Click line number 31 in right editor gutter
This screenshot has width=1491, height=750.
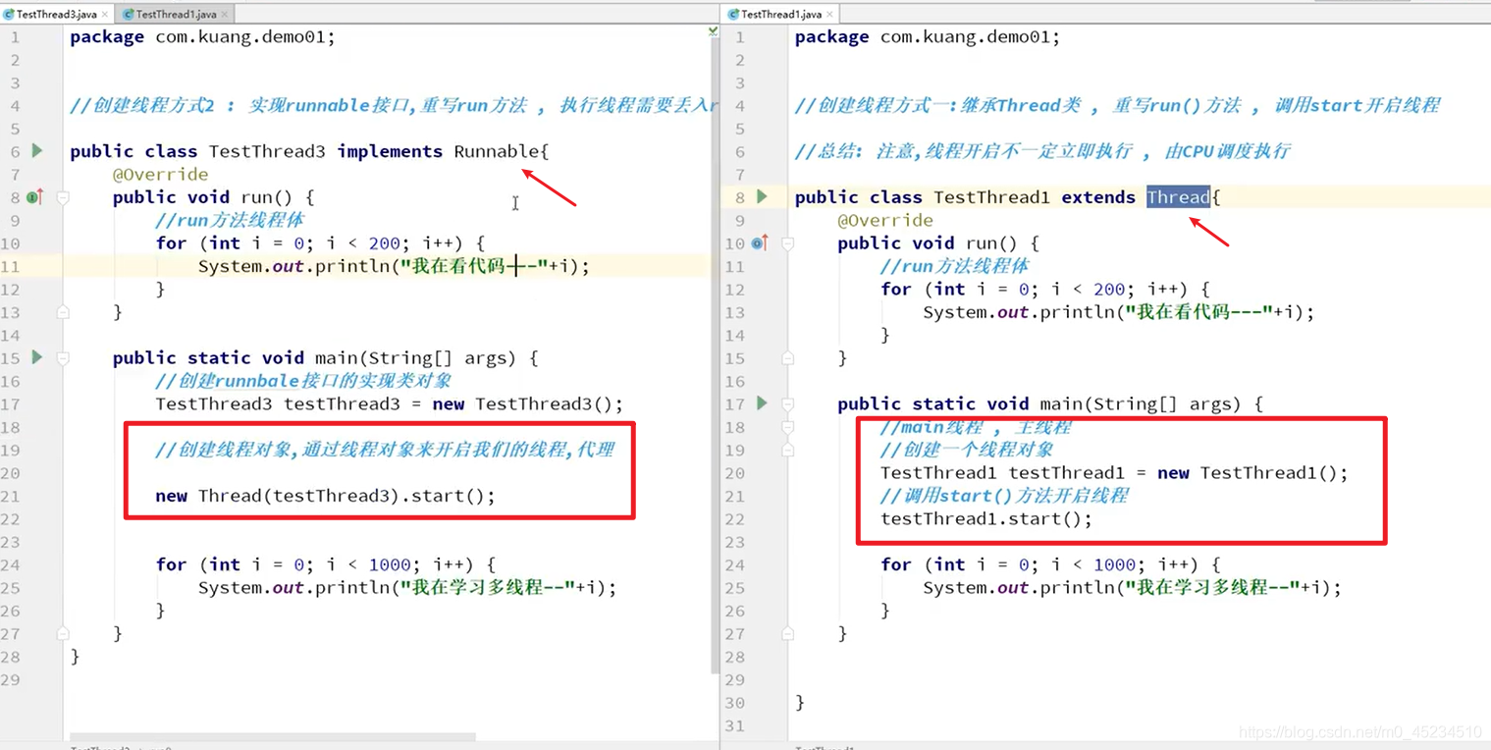tap(735, 725)
